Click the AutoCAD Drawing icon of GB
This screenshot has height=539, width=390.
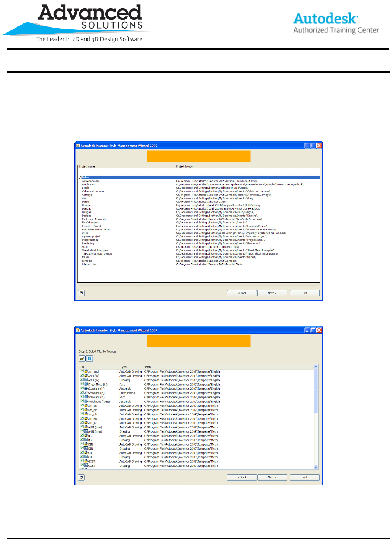[86, 453]
